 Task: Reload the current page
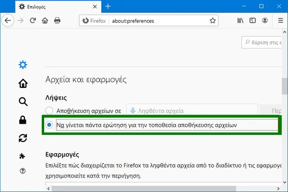(33, 20)
